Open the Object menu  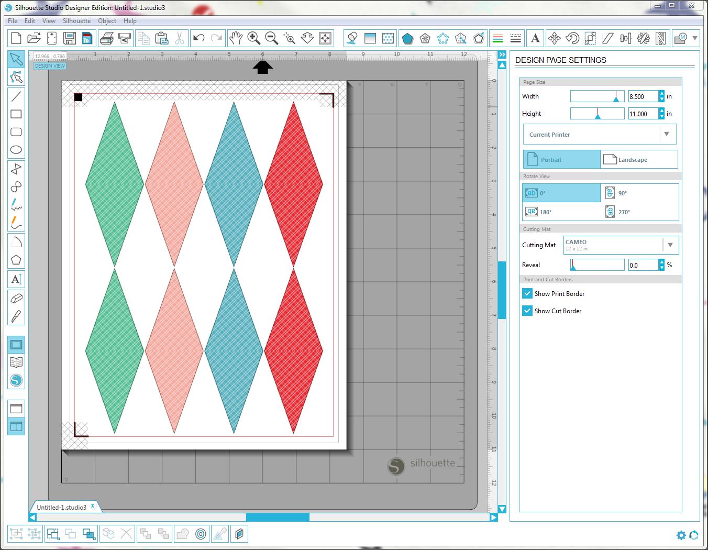pyautogui.click(x=107, y=21)
